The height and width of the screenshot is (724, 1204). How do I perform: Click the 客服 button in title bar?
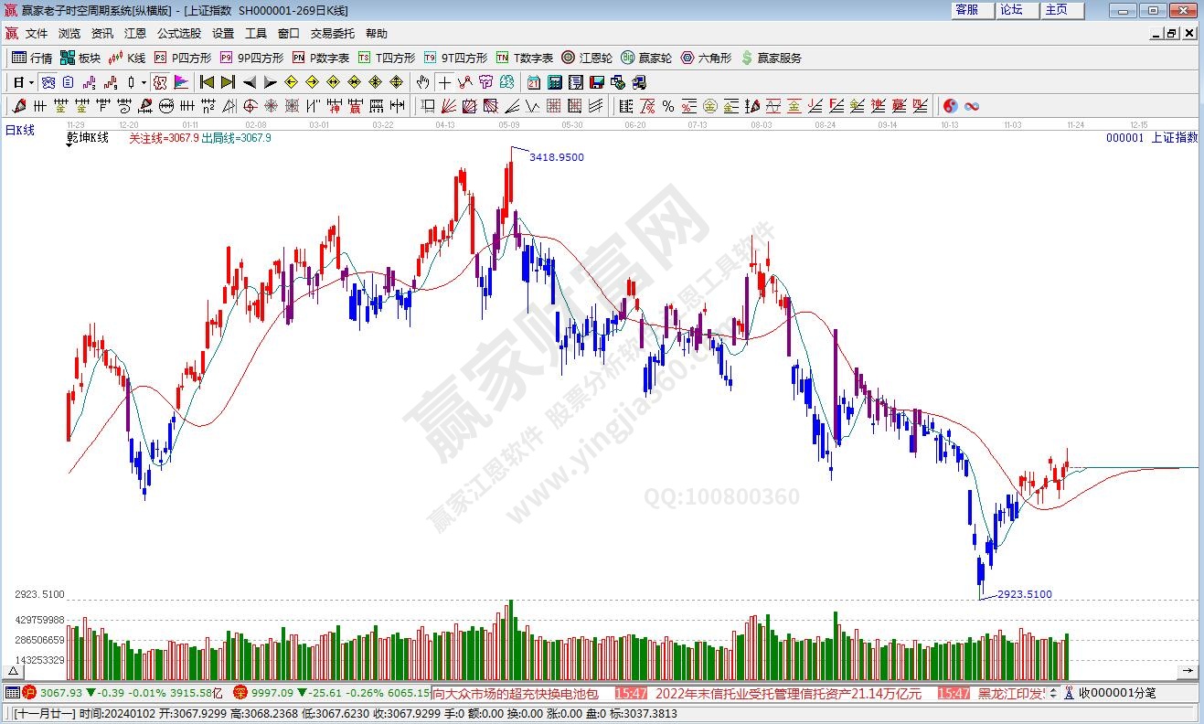(967, 10)
